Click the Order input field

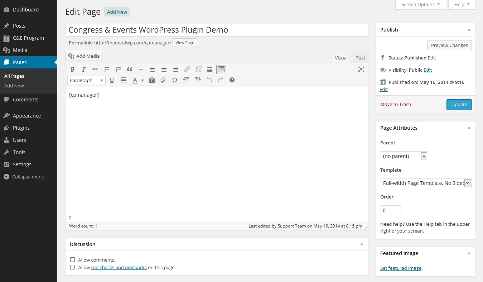point(391,210)
